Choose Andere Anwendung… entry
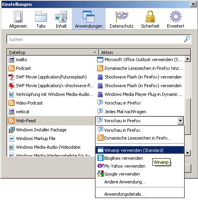Screen dimensions: 198x200 [x=140, y=182]
